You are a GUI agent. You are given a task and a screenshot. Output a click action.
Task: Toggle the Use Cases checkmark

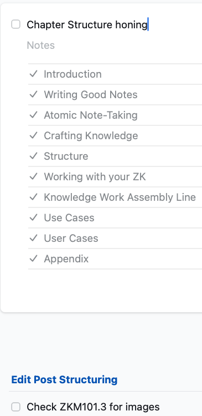pos(34,217)
